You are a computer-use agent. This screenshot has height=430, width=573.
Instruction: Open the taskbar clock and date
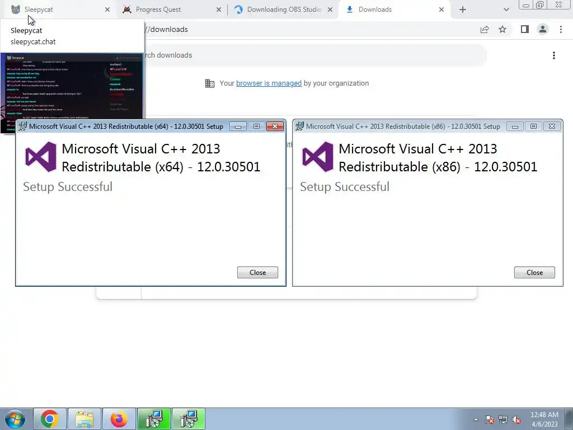(544, 419)
